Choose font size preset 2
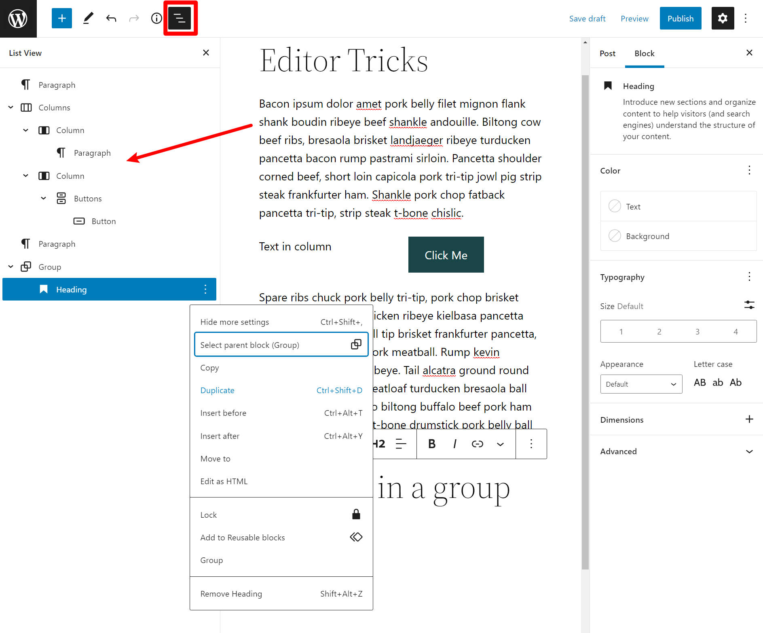This screenshot has width=763, height=633. [x=659, y=332]
